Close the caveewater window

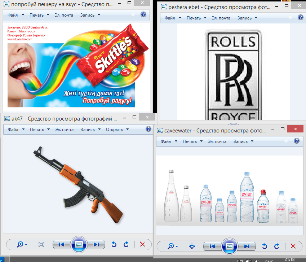click(x=296, y=129)
